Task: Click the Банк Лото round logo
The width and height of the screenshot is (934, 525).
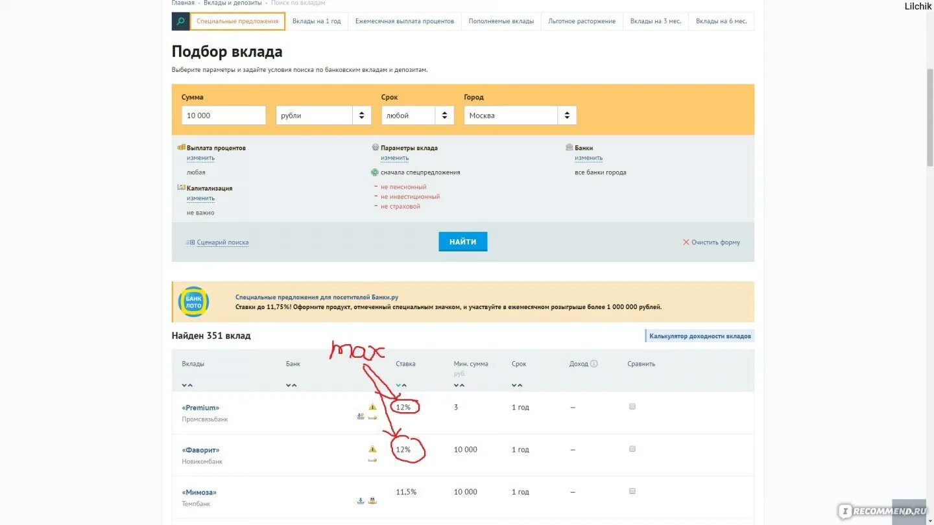Action: click(x=193, y=301)
